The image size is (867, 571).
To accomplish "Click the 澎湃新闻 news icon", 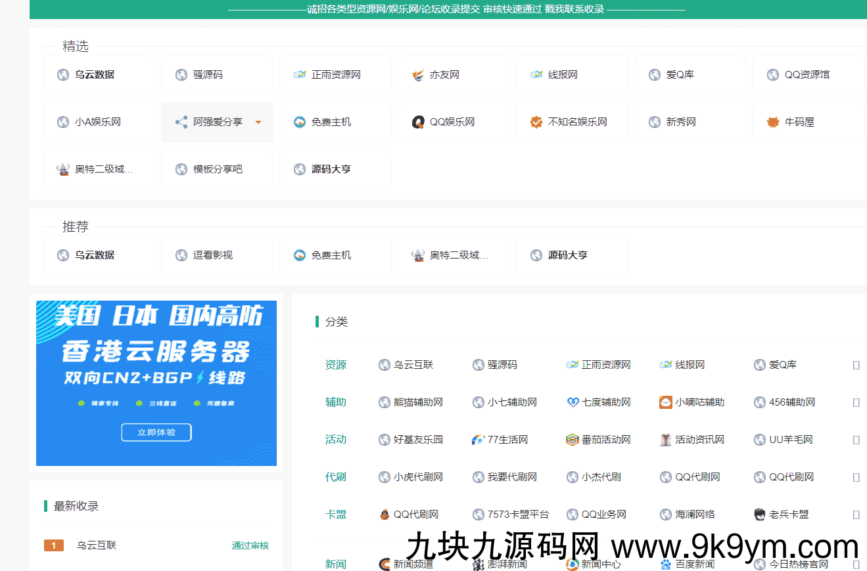I will [x=479, y=563].
